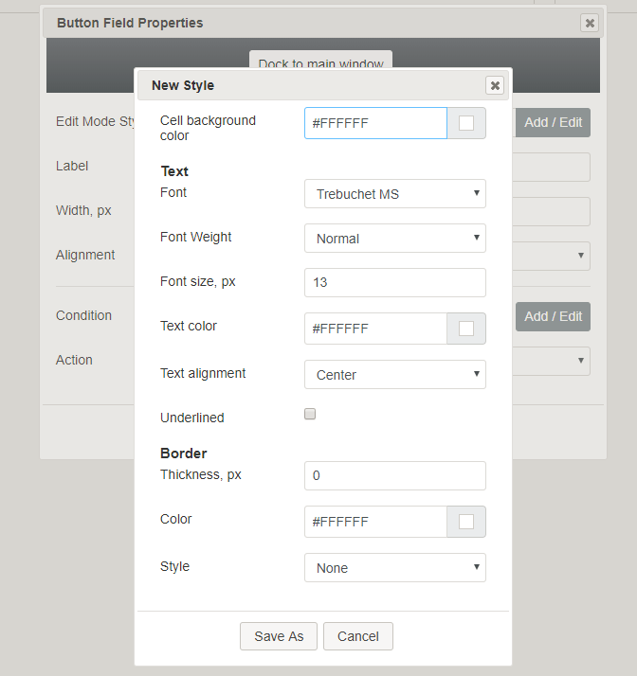Open the Text color swatch picker

click(x=466, y=329)
